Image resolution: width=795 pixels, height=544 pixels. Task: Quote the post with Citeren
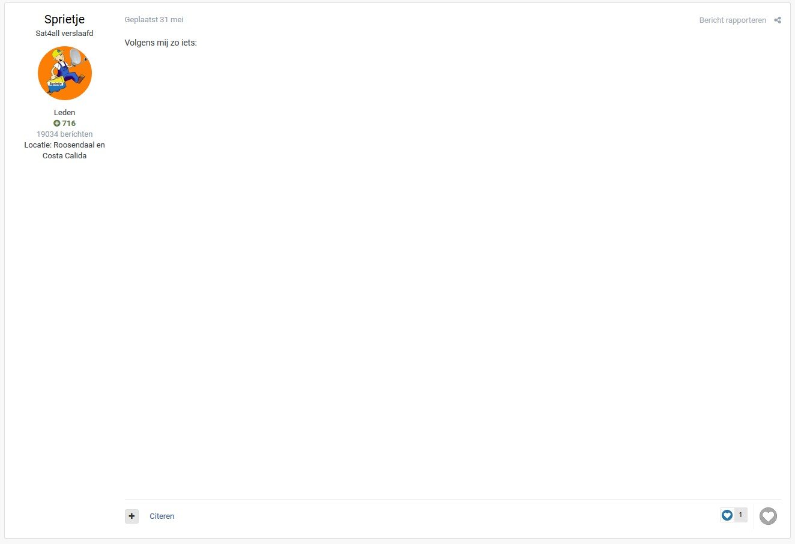pos(162,516)
